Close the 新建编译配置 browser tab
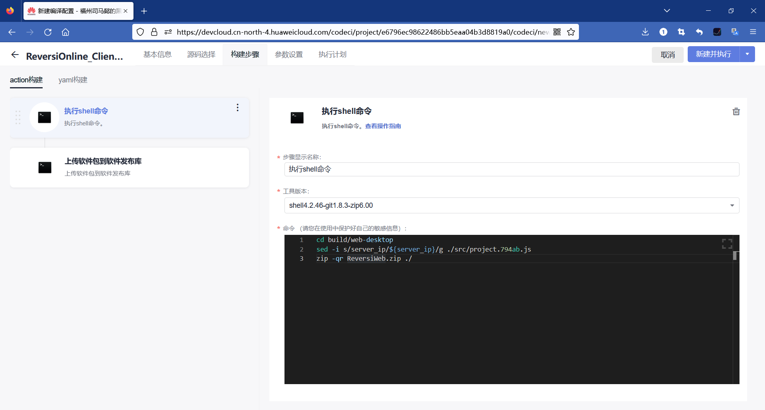This screenshot has width=765, height=410. [126, 11]
